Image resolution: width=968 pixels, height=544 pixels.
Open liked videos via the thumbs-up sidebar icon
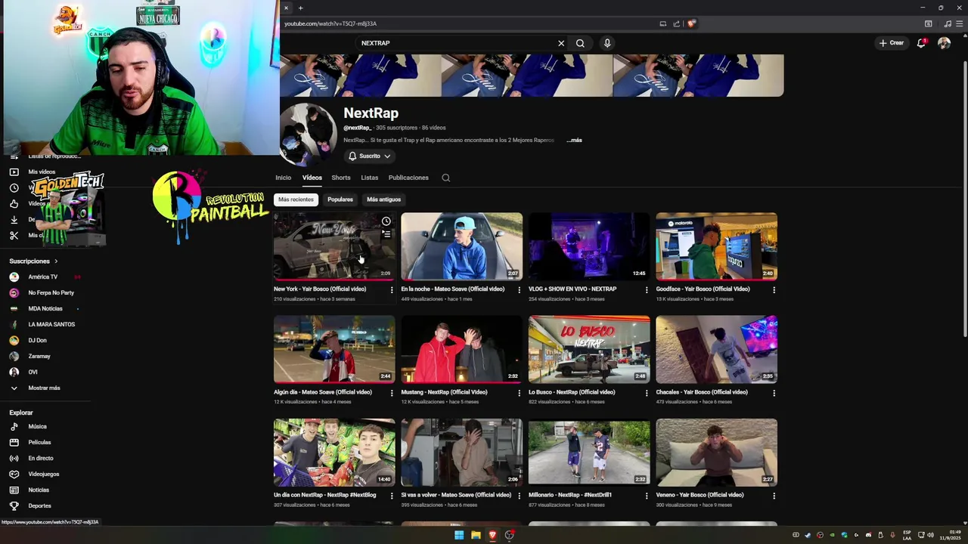pos(14,203)
